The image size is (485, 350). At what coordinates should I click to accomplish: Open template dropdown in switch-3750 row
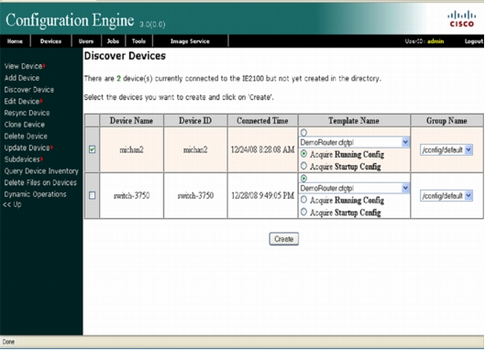tap(354, 189)
